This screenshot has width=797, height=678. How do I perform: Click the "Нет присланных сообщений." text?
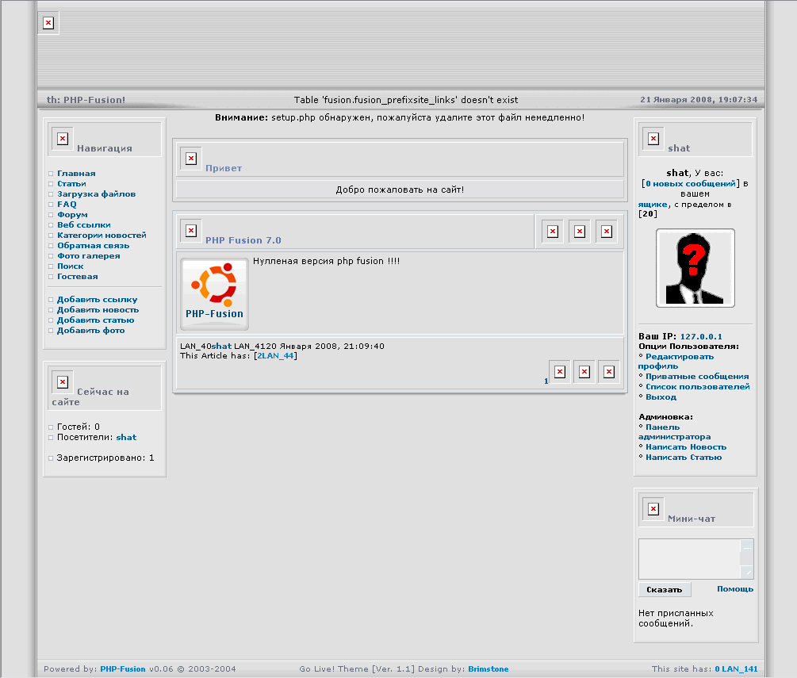tap(676, 618)
